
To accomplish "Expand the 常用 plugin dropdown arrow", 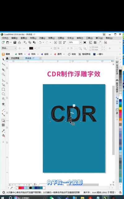I will (25, 54).
